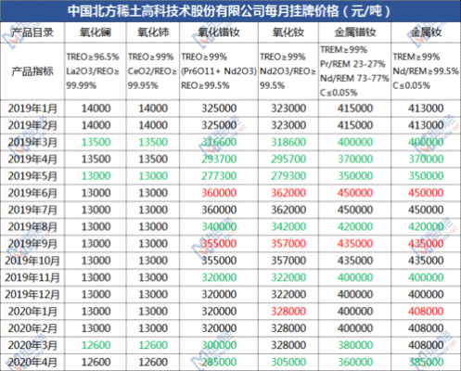Select the 2019年1月 row label
Viewport: 461px width, 371px height.
32,109
